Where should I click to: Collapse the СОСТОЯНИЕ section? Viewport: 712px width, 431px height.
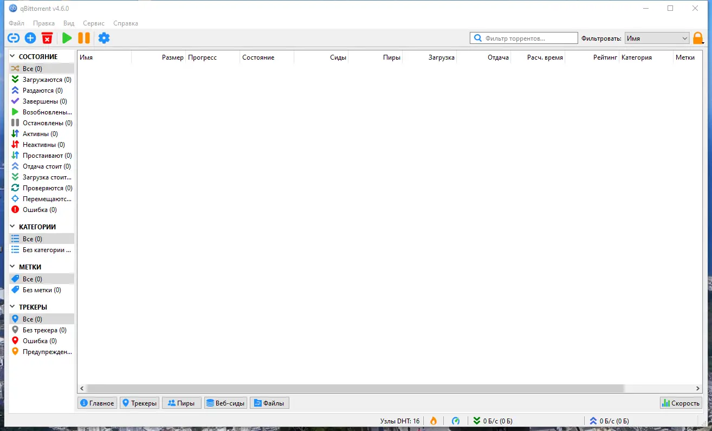[x=13, y=56]
